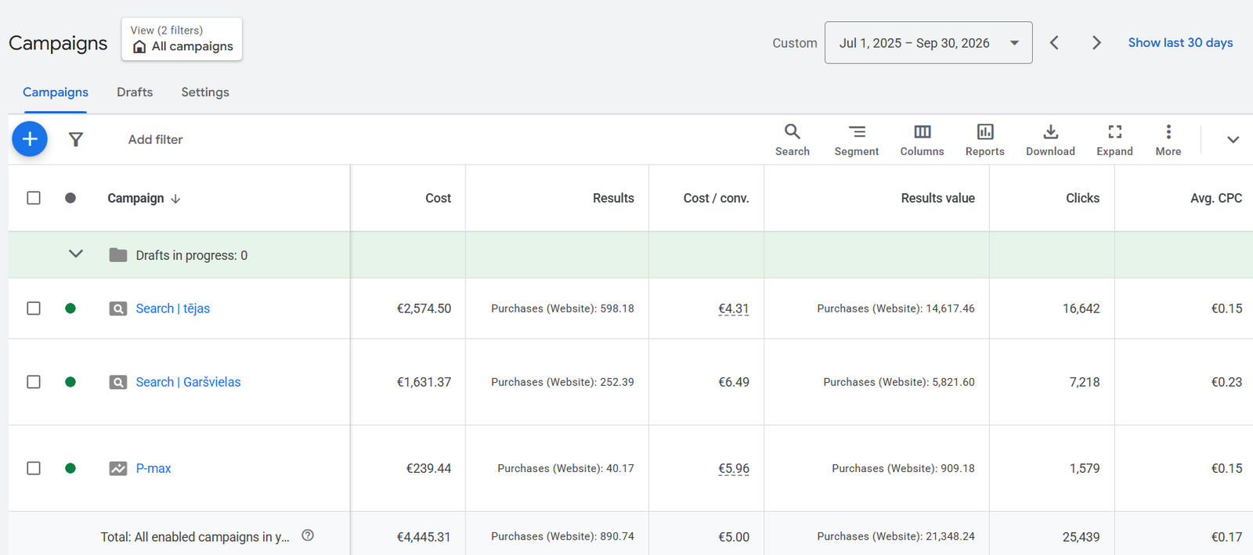This screenshot has width=1253, height=555.
Task: Open the Columns selector
Action: (923, 140)
